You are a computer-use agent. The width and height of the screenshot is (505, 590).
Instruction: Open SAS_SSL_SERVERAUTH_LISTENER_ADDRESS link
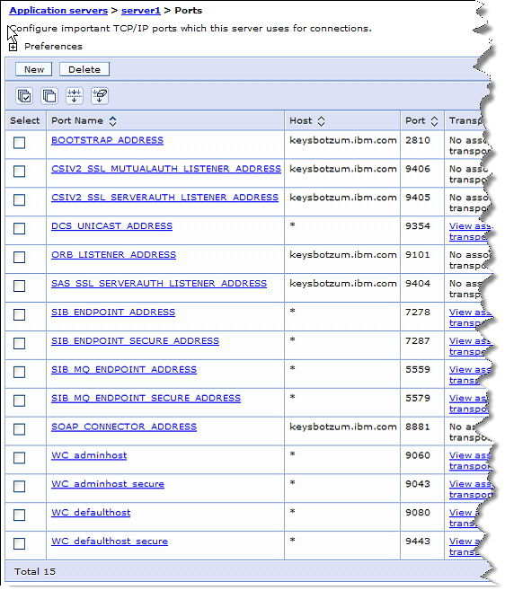(159, 284)
